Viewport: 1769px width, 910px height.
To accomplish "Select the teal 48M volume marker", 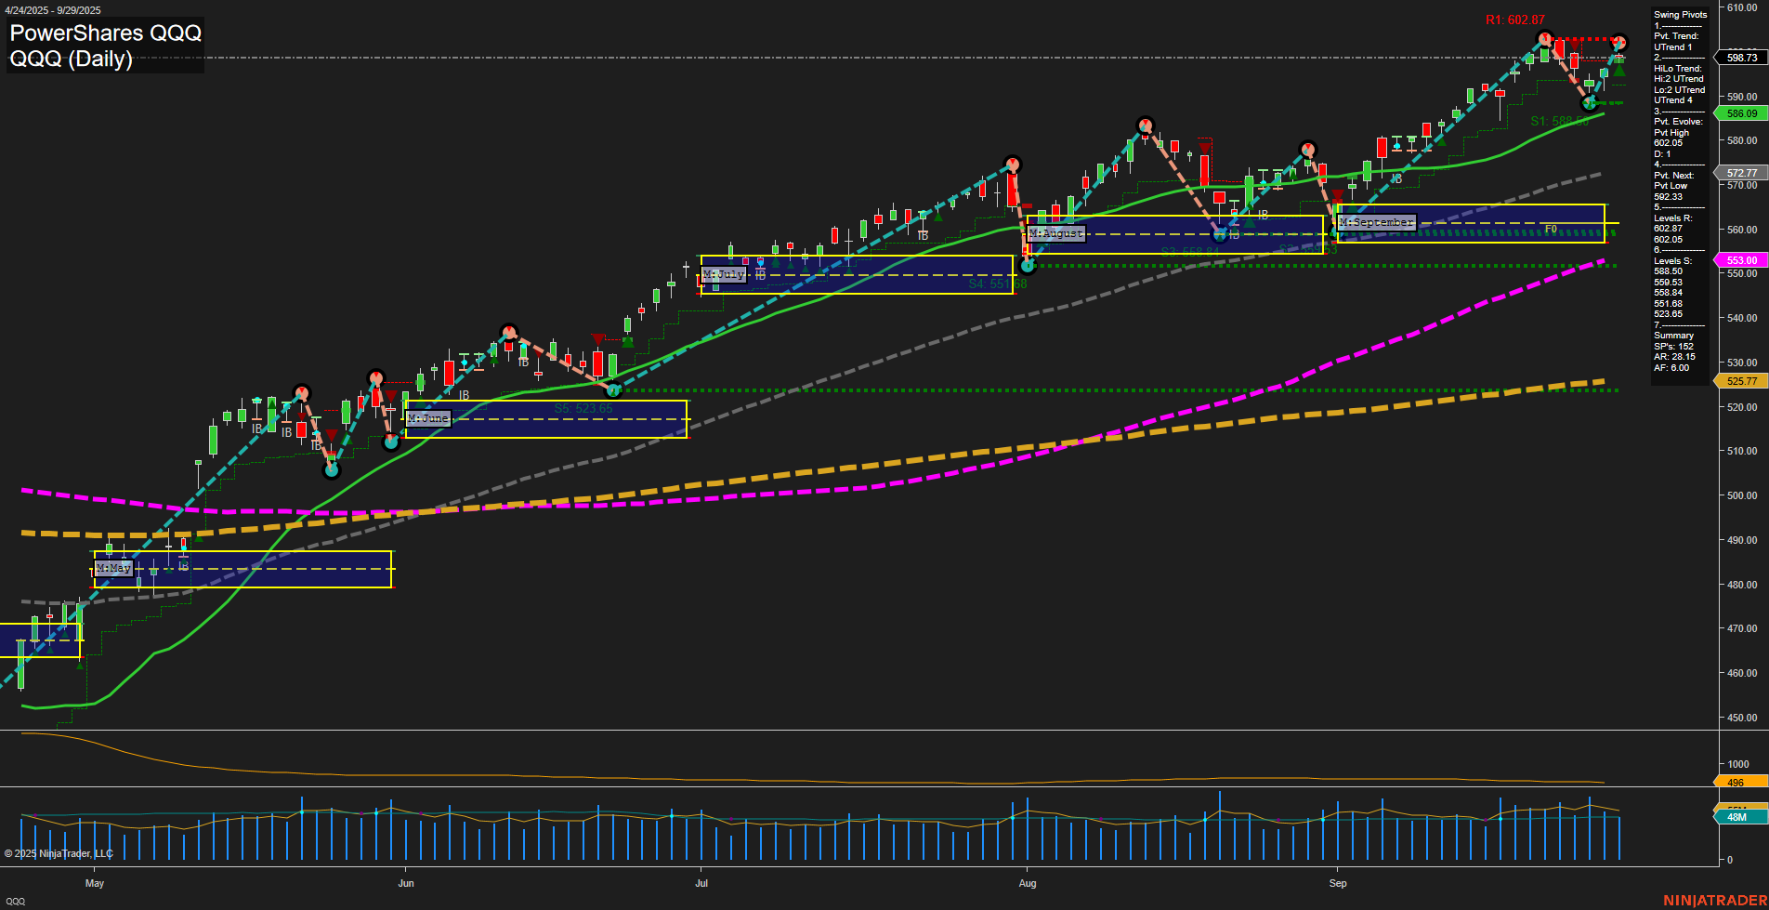I will pos(1736,817).
